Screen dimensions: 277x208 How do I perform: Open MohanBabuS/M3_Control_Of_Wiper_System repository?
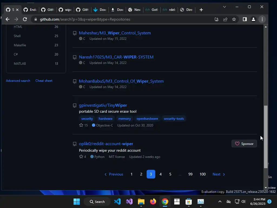coord(121,81)
